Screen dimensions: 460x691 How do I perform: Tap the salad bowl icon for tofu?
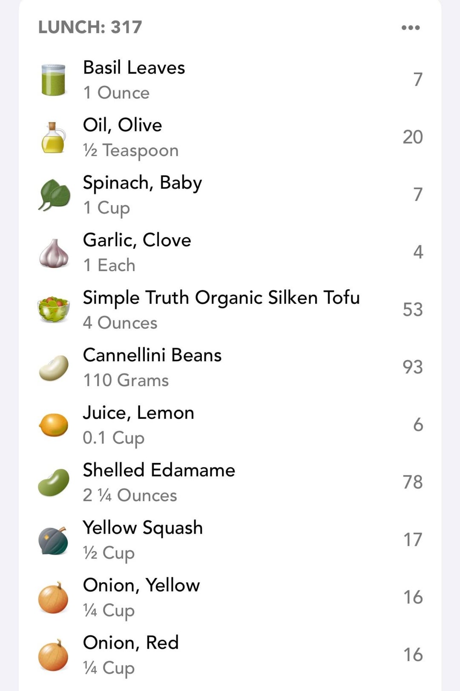[53, 310]
